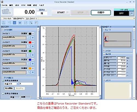The width and height of the screenshot is (137, 112).
Task: Remove sample003 file using X icon
Action: point(33,63)
